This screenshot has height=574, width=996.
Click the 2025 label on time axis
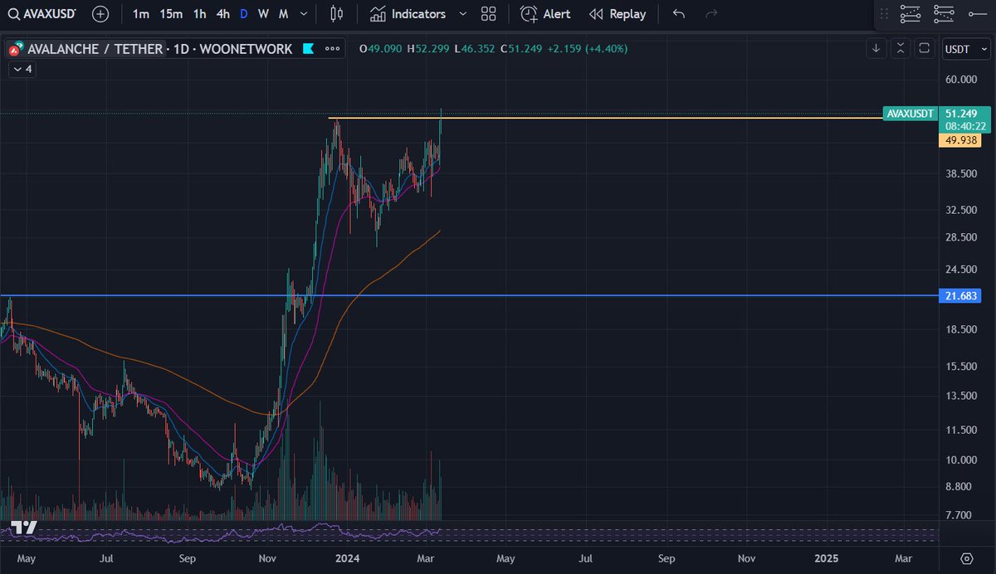click(x=827, y=558)
